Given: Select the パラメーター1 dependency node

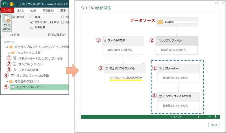Looking at the screenshot, I should coord(179,73).
